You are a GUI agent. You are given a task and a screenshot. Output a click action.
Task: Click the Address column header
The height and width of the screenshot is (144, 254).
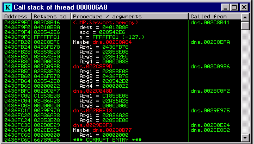[x=17, y=16]
